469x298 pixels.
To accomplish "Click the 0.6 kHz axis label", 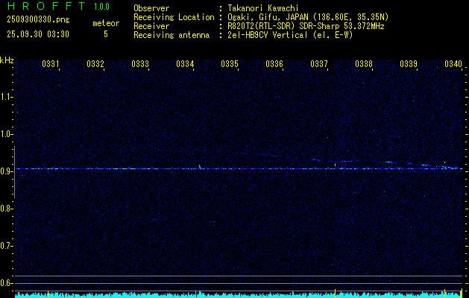I will (x=6, y=283).
